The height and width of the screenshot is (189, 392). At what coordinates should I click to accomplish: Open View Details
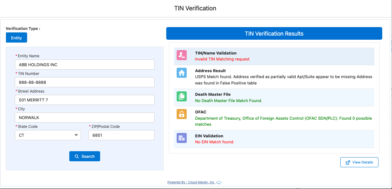click(359, 162)
